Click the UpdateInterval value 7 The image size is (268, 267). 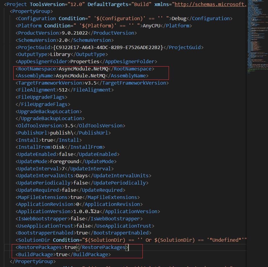[63, 169]
